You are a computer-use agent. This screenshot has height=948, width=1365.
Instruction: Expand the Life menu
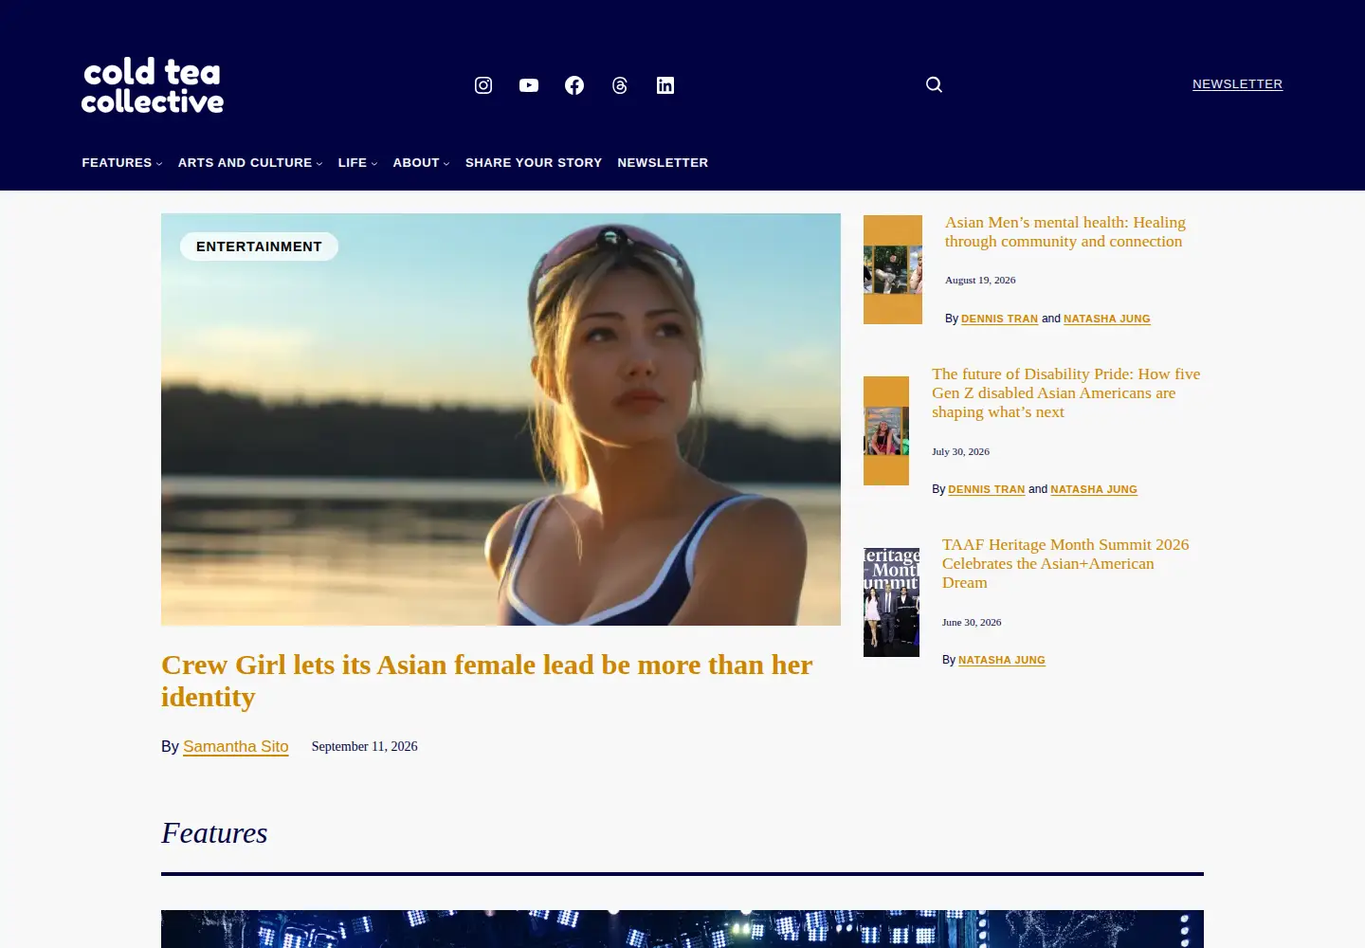358,163
